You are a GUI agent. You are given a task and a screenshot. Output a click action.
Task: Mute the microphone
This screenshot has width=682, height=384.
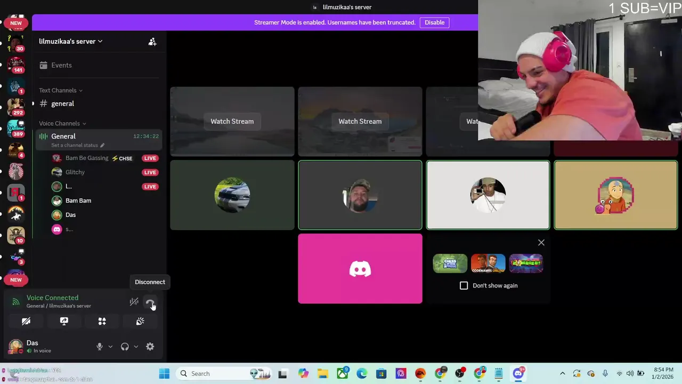point(99,347)
